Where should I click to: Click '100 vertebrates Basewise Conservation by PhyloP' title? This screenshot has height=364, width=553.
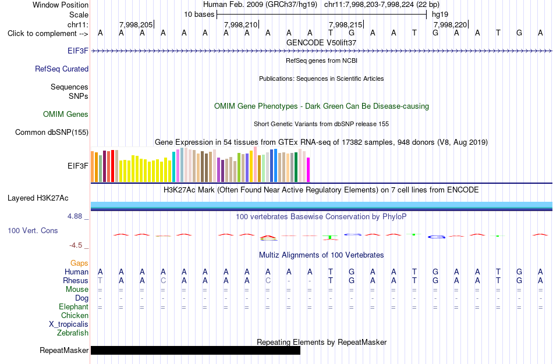pos(321,217)
